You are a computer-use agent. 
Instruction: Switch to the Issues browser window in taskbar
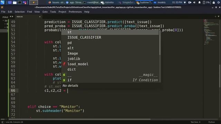tap(57, 2)
